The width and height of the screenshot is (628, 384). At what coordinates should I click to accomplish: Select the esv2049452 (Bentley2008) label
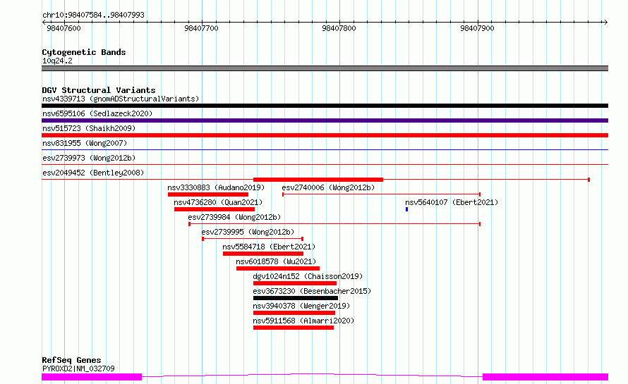[93, 173]
